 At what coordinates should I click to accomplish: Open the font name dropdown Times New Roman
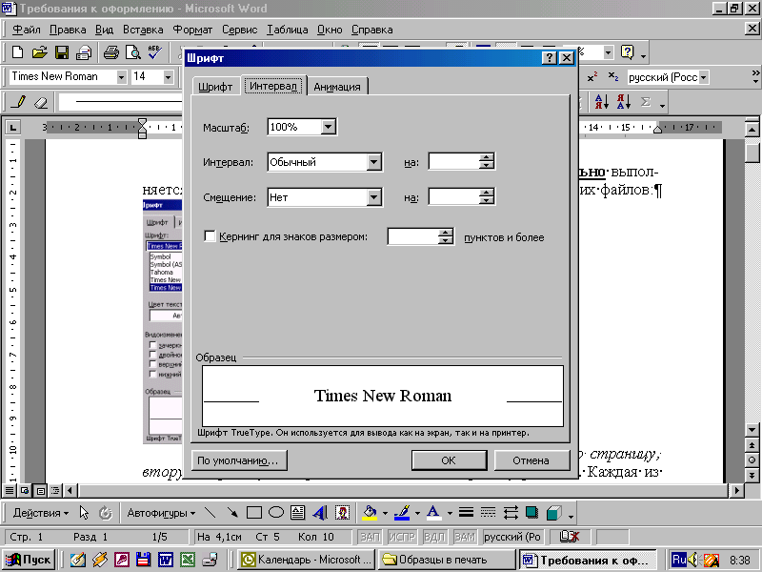point(122,77)
